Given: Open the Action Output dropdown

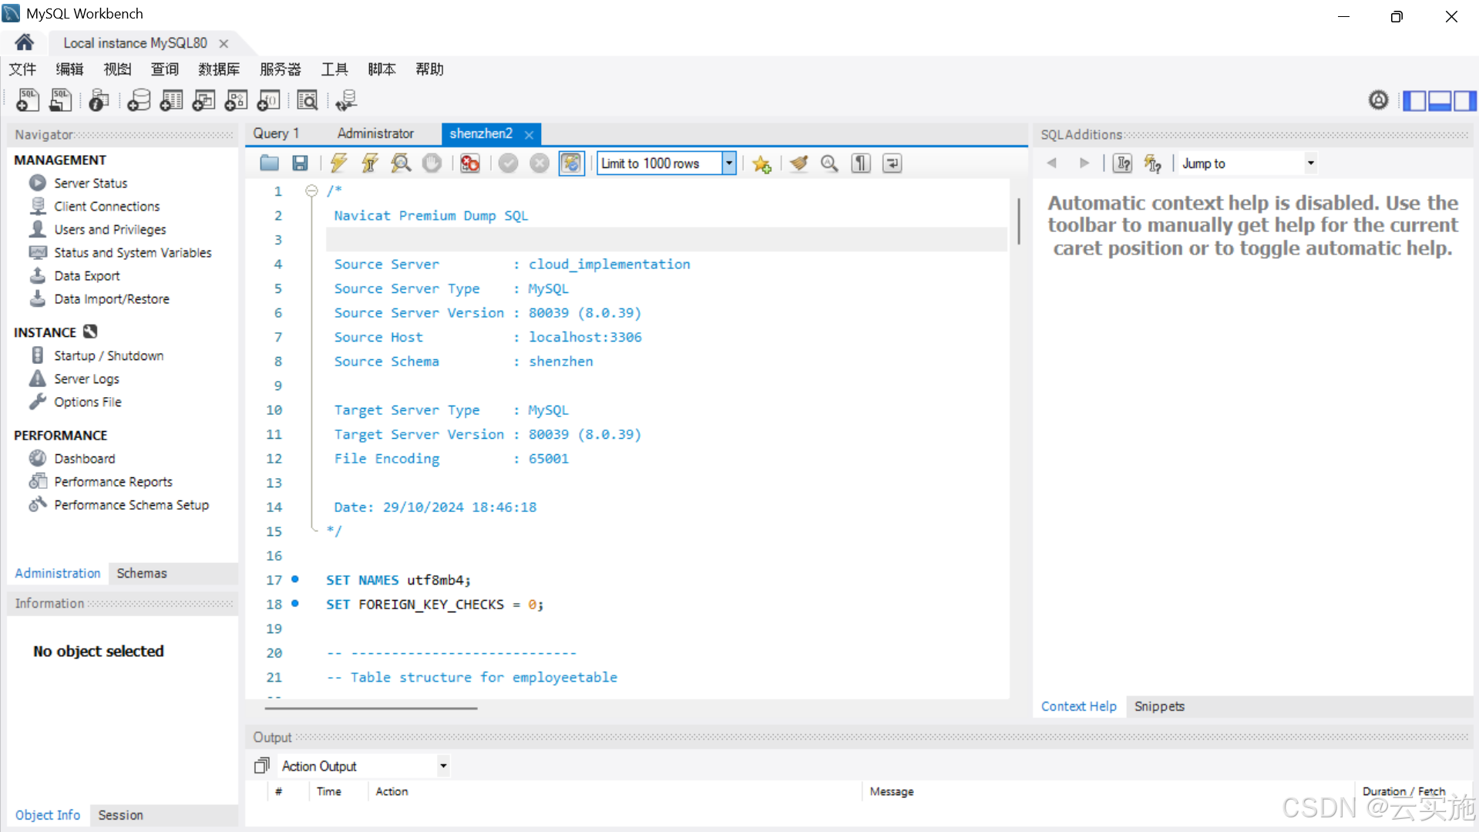Looking at the screenshot, I should (x=443, y=766).
